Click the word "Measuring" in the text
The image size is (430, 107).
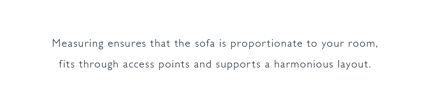[x=78, y=44]
